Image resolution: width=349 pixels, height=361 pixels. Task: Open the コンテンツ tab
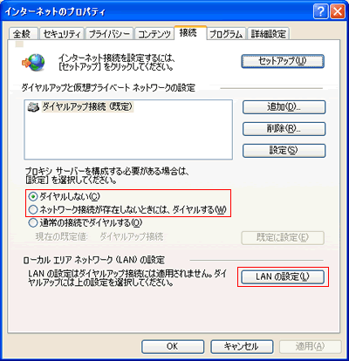(x=154, y=34)
